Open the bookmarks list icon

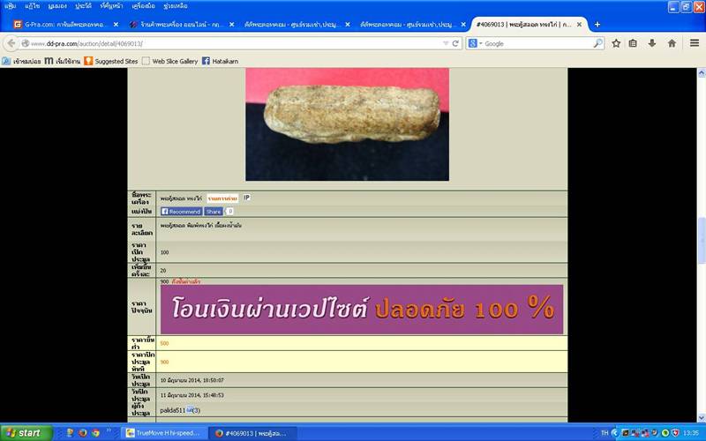[633, 43]
